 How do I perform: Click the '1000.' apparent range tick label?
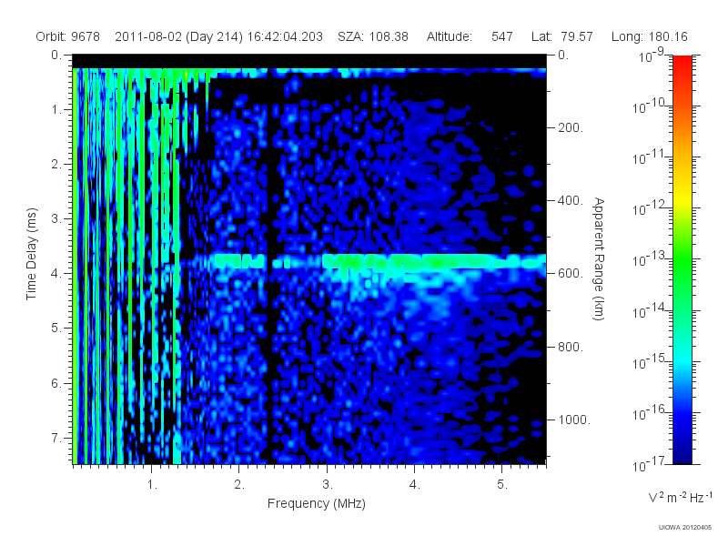tap(574, 420)
